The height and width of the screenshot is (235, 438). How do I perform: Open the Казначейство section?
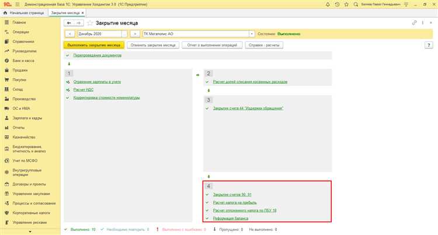coord(24,137)
